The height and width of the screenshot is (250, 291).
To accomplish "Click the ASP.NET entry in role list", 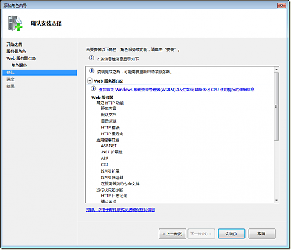I will tap(109, 145).
